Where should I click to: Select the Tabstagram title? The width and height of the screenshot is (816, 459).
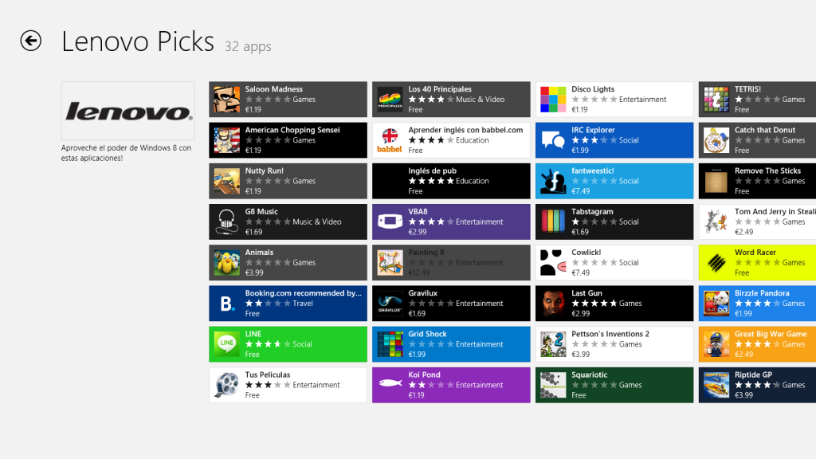click(592, 211)
